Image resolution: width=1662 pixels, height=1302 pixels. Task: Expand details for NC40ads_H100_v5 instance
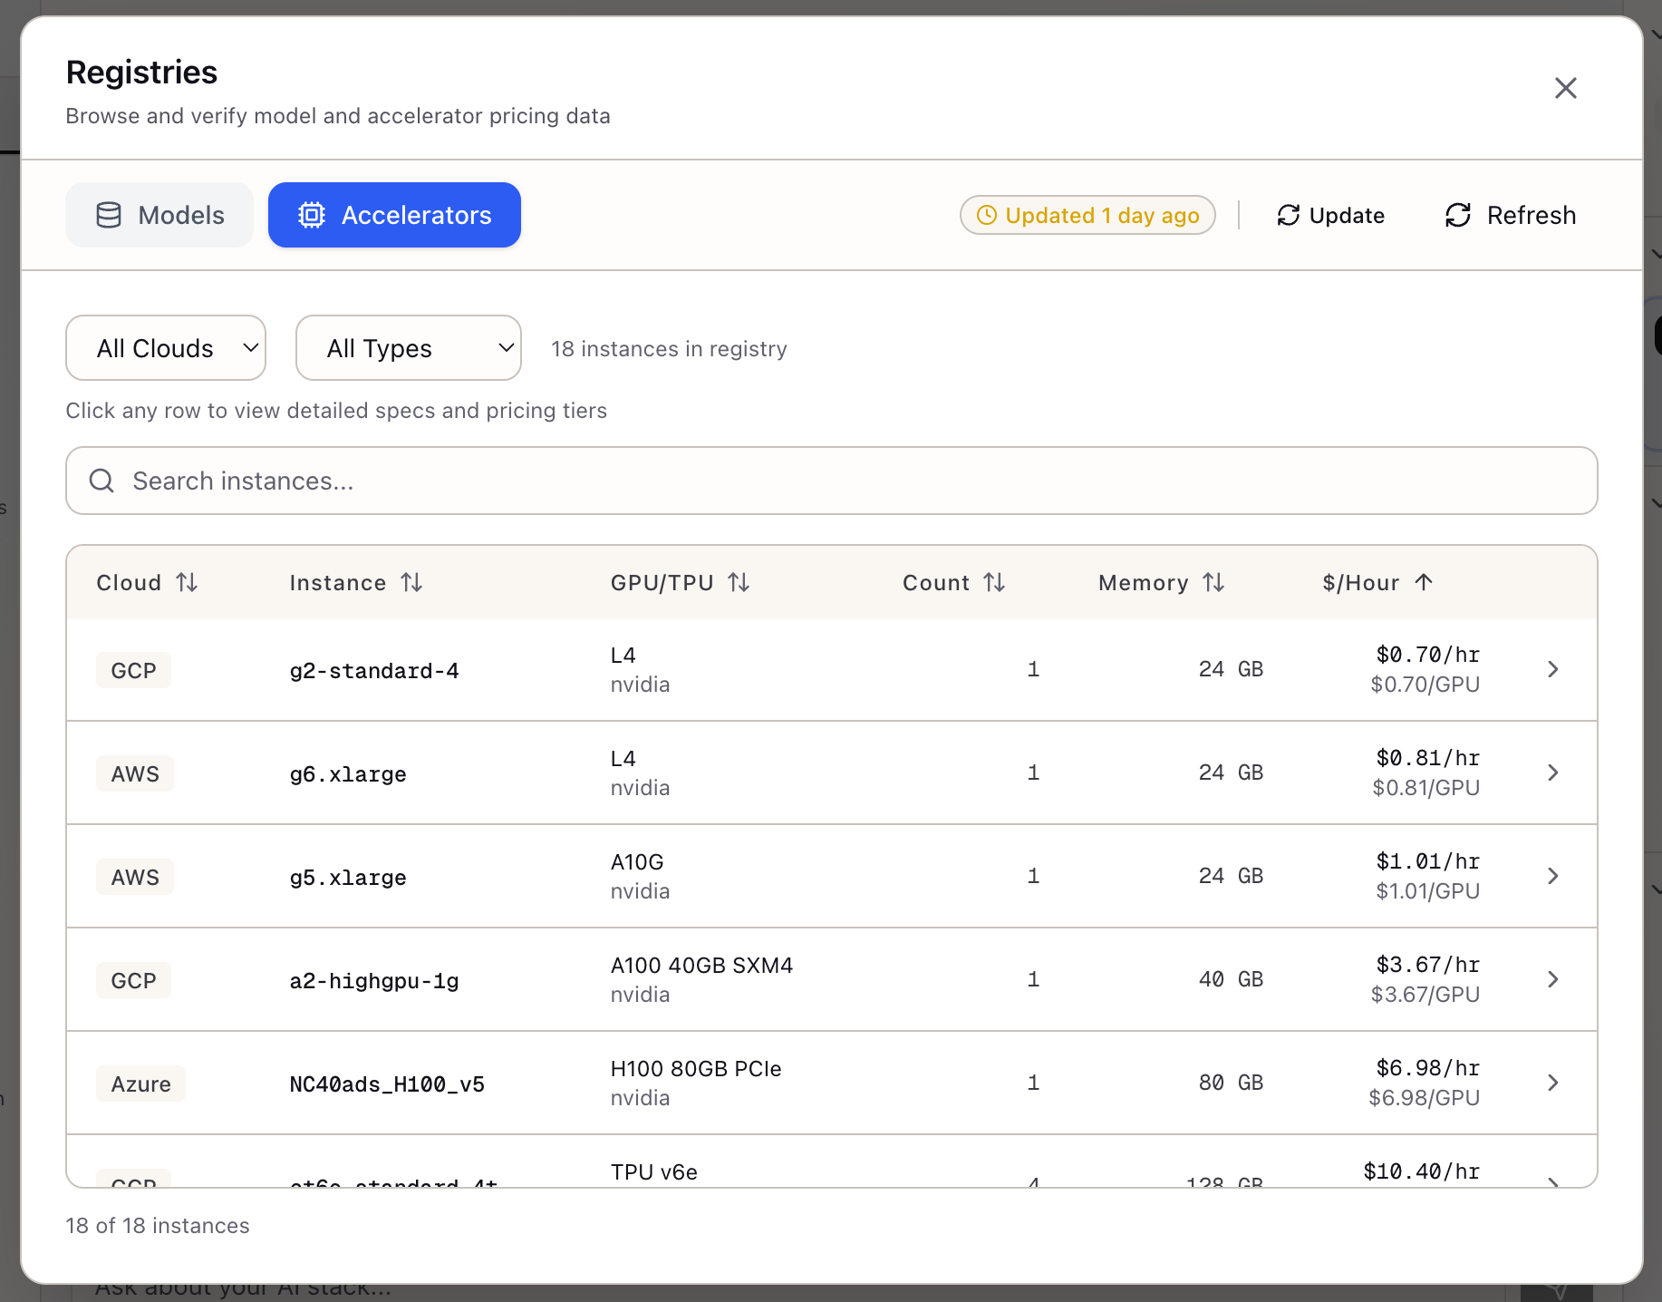(1553, 1083)
